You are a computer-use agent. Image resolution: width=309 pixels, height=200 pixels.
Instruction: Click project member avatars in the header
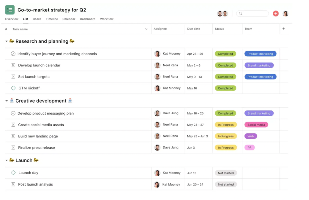coord(222,14)
